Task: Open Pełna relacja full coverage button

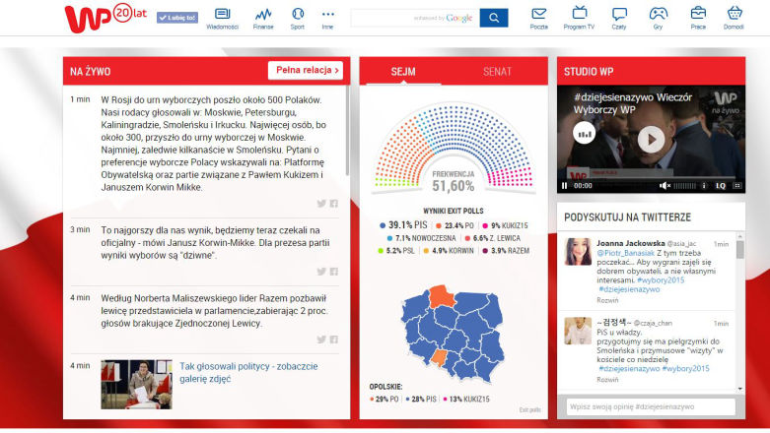Action: tap(306, 70)
